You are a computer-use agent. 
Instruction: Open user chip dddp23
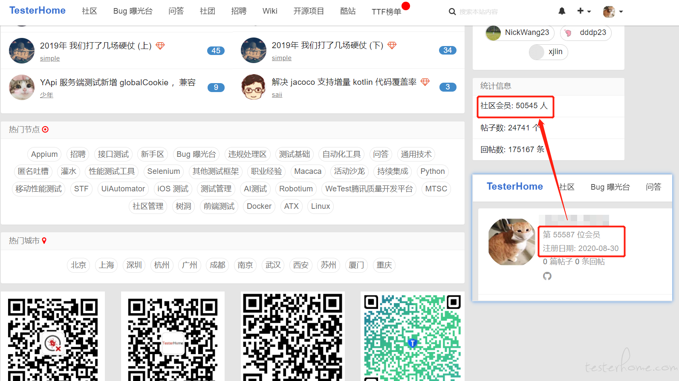point(586,32)
